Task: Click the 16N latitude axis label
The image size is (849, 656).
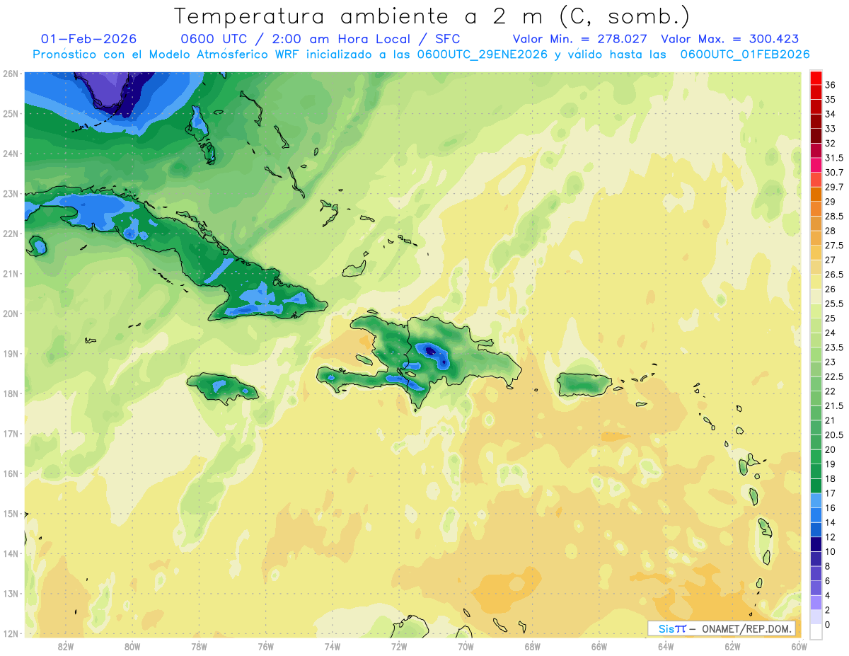Action: pos(11,473)
